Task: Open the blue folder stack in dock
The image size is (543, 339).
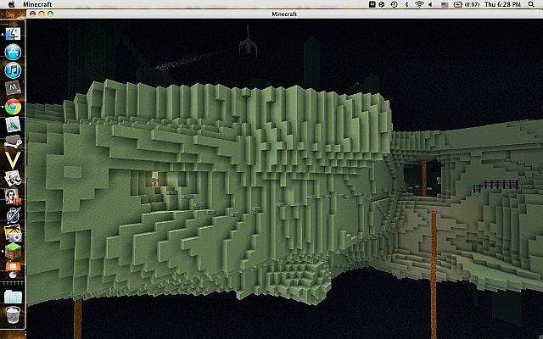Action: pos(13,296)
